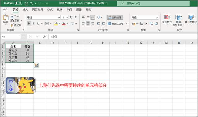The width and height of the screenshot is (198, 117).
Task: Click the Undo arrow icon
Action: tap(32, 3)
